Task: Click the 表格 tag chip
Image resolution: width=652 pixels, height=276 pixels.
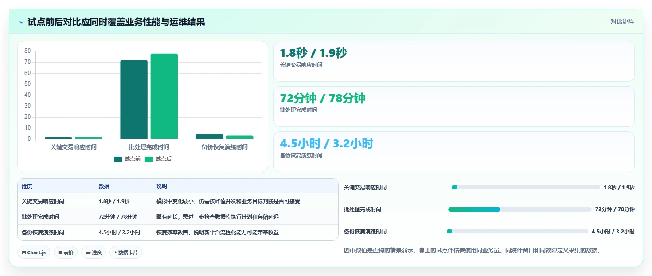Action: point(66,252)
